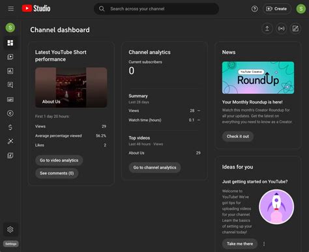
Task: Click the rocket illustration in Ideas for you
Action: coord(276,207)
